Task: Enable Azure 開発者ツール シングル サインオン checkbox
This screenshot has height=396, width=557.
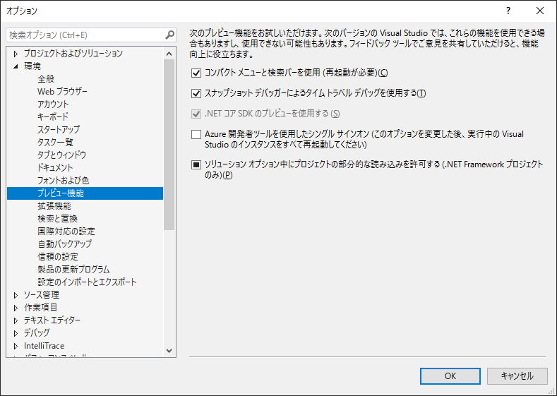Action: pyautogui.click(x=196, y=134)
